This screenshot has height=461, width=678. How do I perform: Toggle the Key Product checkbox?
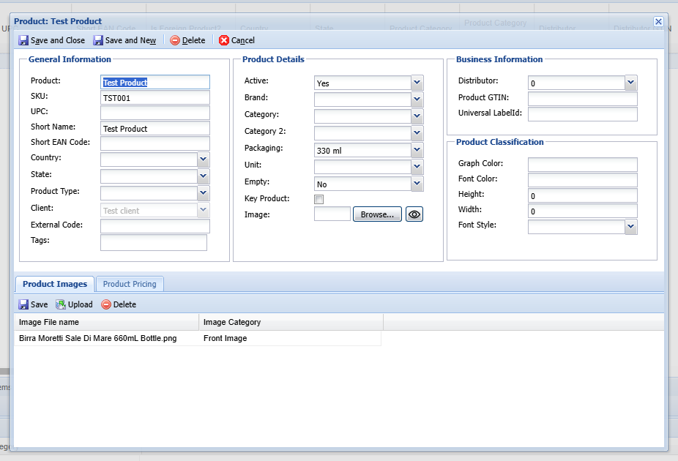pos(318,199)
